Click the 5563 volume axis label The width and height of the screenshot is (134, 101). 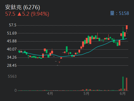tap(12, 76)
